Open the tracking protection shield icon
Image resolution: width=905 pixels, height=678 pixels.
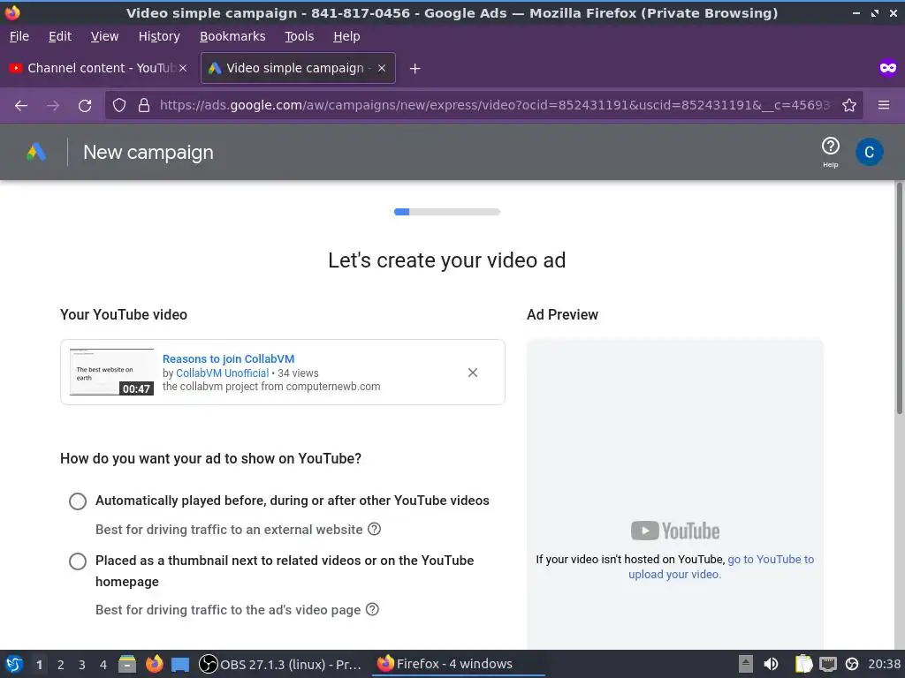(x=119, y=105)
